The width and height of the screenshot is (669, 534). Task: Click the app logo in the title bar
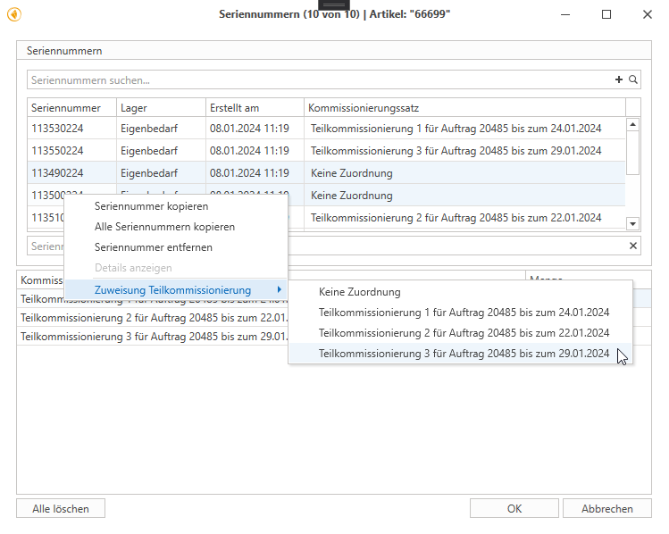13,14
